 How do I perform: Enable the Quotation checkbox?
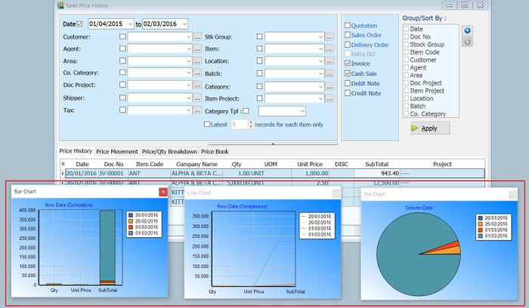[348, 25]
